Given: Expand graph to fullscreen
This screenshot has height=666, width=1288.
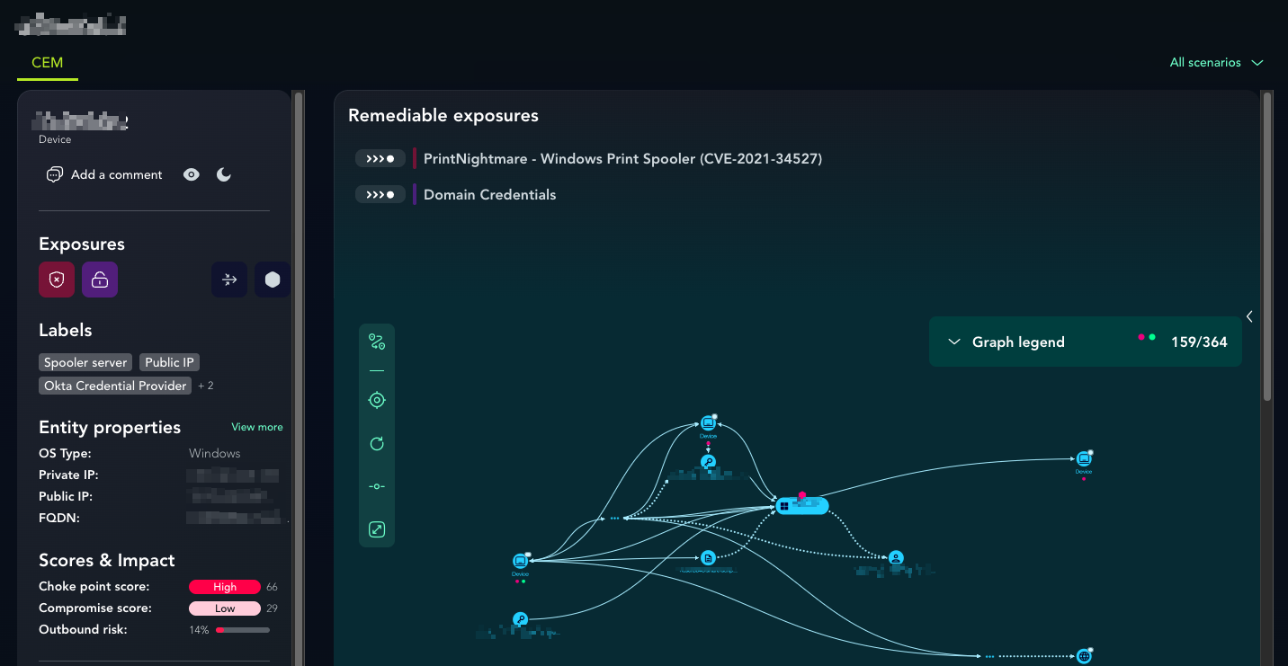Looking at the screenshot, I should point(377,529).
